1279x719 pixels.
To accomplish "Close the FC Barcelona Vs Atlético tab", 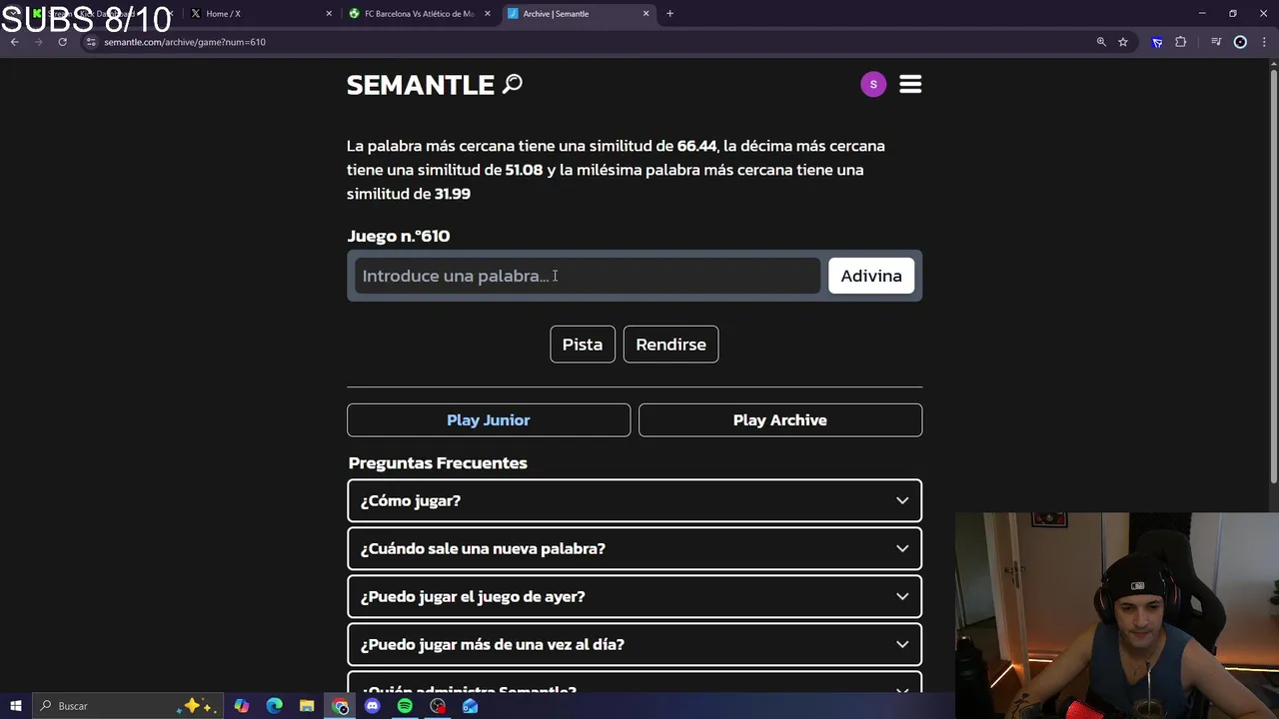I will point(487,14).
